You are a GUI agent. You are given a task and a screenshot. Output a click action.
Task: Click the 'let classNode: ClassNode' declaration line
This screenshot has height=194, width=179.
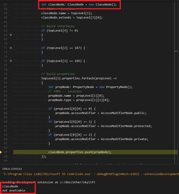click(x=79, y=5)
